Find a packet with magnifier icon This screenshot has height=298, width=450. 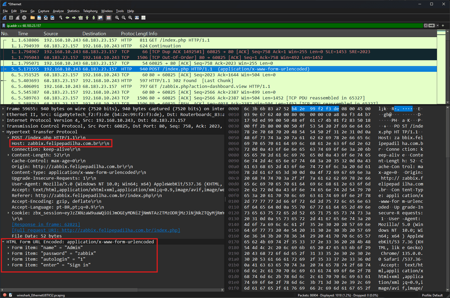(x=61, y=18)
